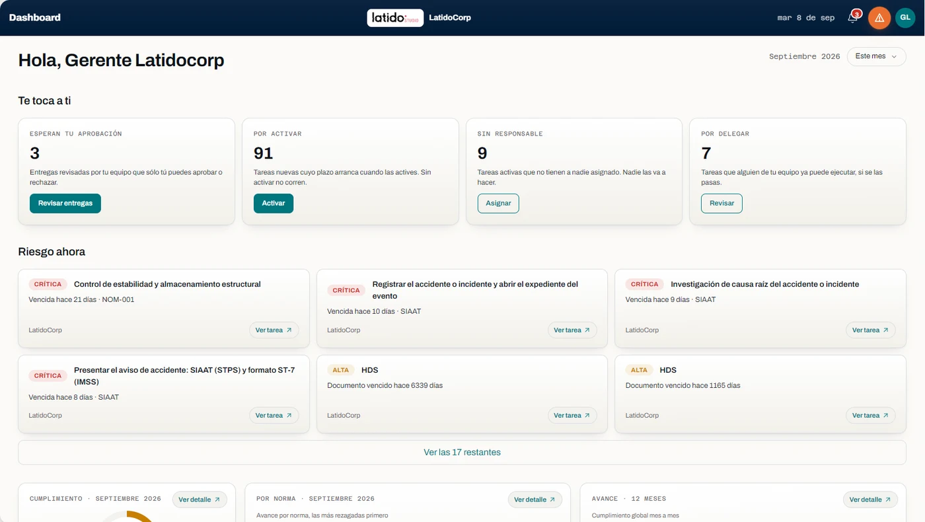Click task title Investigación de causa raíz del accidente
Viewport: 925px width, 522px height.
[764, 284]
